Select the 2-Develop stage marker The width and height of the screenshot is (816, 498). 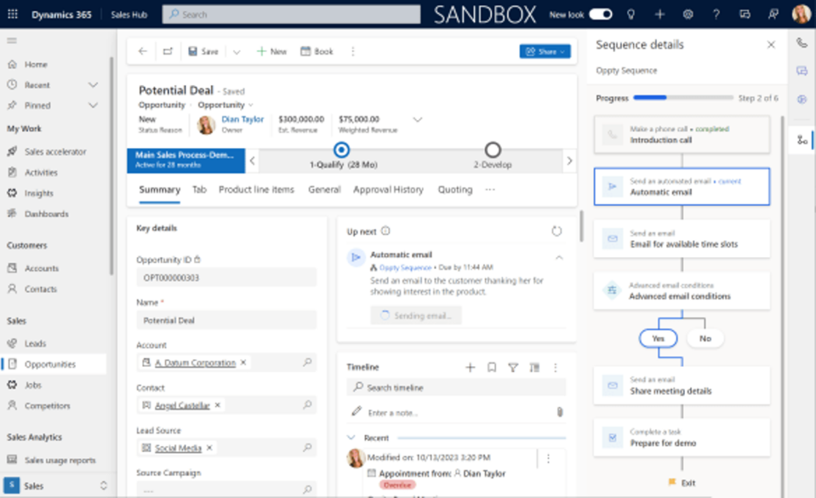coord(493,150)
